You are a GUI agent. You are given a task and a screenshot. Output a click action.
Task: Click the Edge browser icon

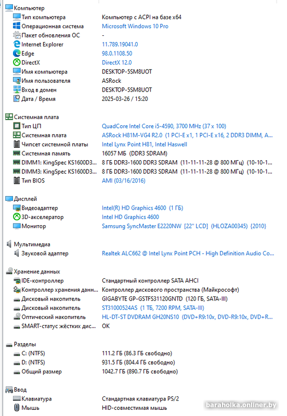coord(17,54)
